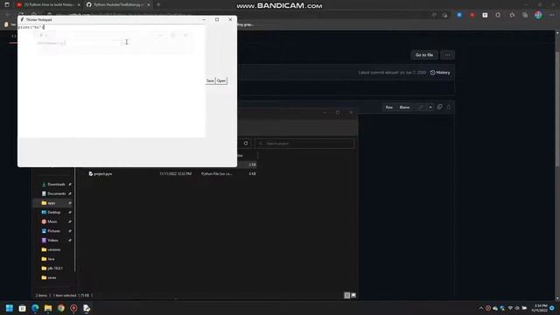
Task: Click the read aloud icon in address bar
Action: pyautogui.click(x=434, y=15)
